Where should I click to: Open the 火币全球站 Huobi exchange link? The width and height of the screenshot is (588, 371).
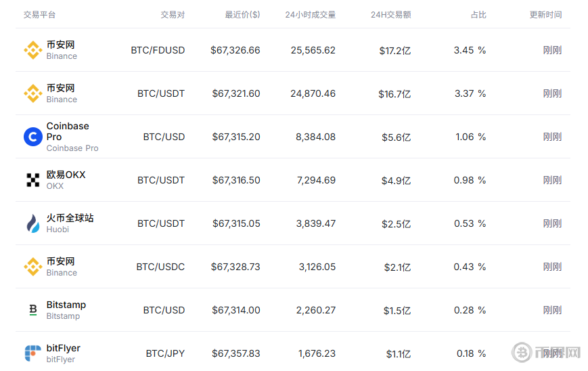[70, 218]
